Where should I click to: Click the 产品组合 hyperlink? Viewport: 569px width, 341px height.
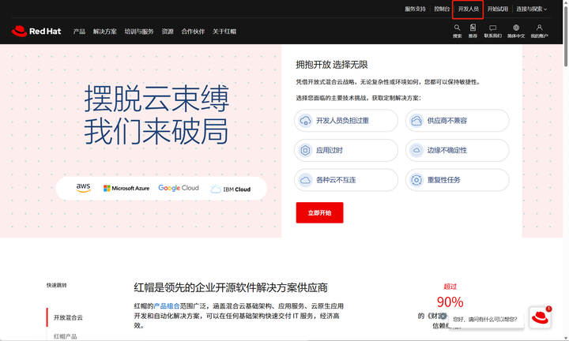pos(167,305)
